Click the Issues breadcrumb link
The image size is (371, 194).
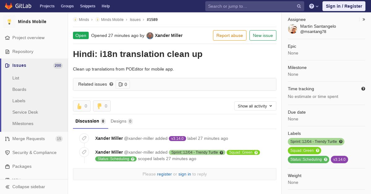pos(135,19)
